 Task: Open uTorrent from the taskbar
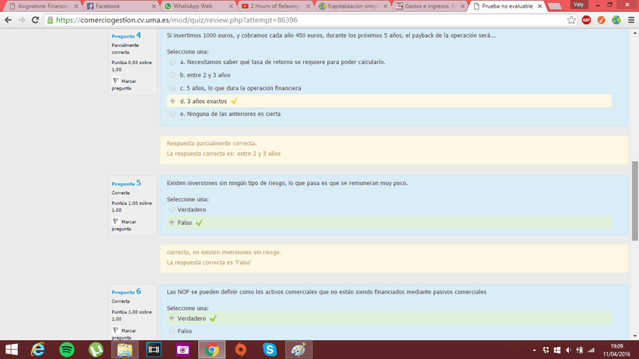(x=96, y=349)
